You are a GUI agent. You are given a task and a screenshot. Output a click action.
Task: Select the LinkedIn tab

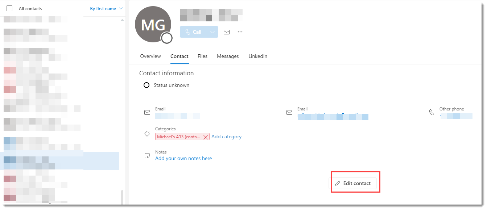258,56
